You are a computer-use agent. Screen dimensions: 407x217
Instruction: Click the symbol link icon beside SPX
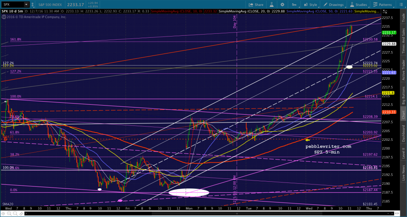click(x=33, y=4)
